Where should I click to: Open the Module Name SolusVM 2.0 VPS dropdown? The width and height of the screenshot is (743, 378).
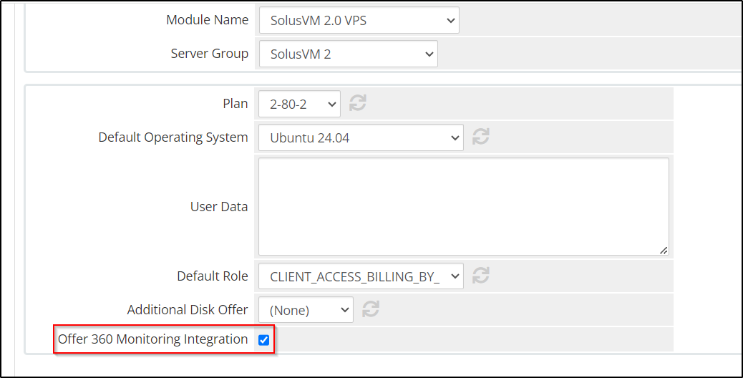click(359, 20)
